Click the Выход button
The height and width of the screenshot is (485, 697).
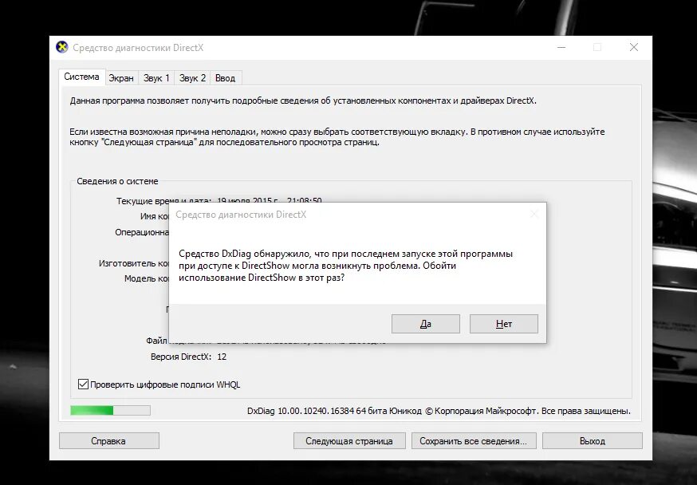click(x=592, y=441)
